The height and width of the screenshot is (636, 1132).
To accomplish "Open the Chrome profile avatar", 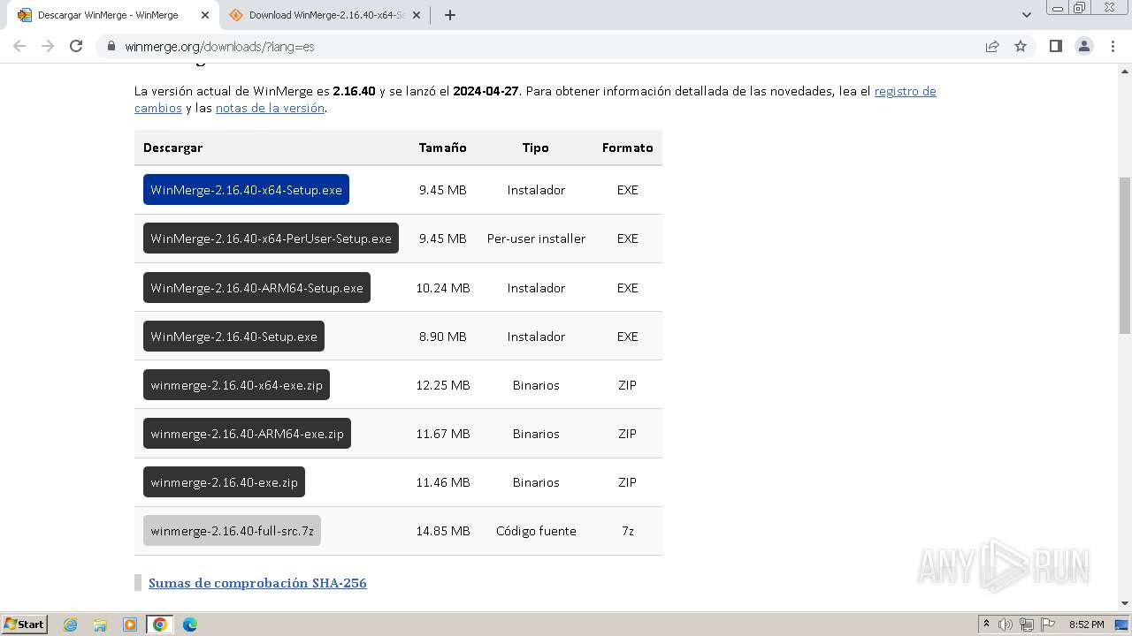I will pyautogui.click(x=1083, y=46).
